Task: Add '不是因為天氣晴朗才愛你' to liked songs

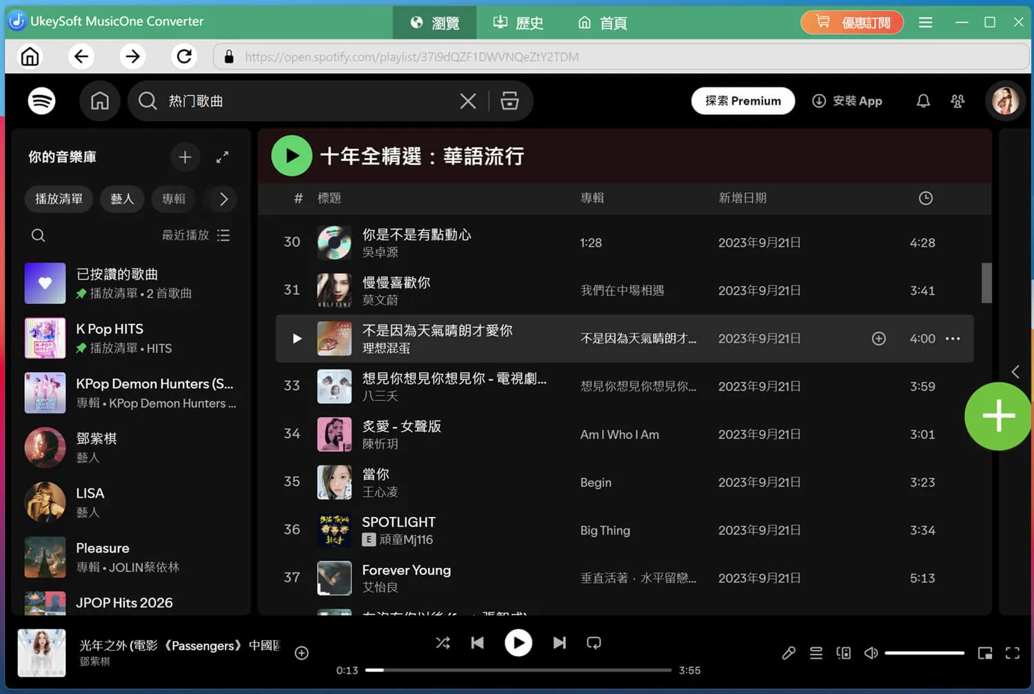Action: coord(879,338)
